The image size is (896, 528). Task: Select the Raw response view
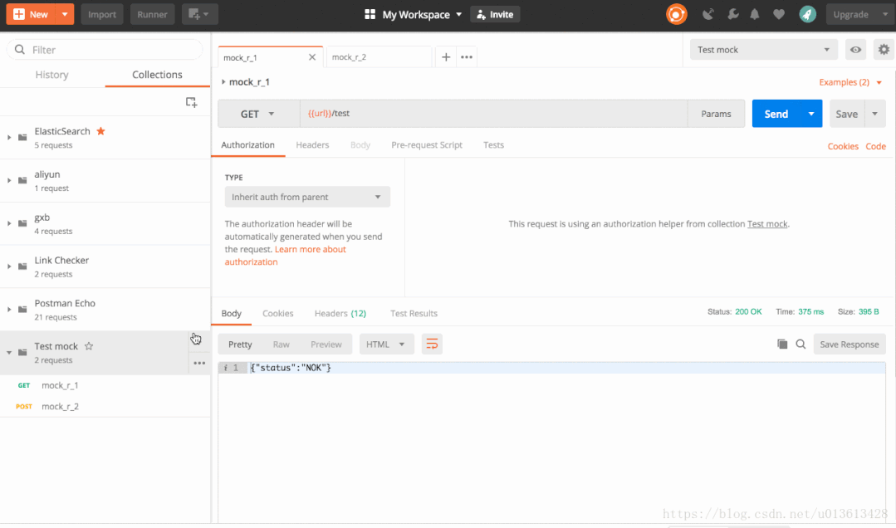281,345
